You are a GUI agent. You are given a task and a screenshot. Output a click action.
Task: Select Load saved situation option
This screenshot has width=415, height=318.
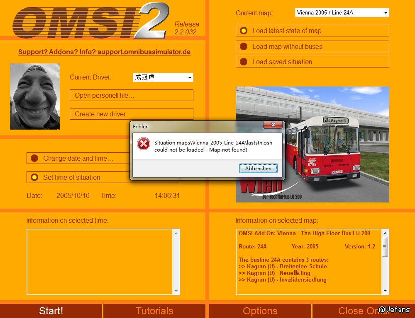tap(312, 62)
